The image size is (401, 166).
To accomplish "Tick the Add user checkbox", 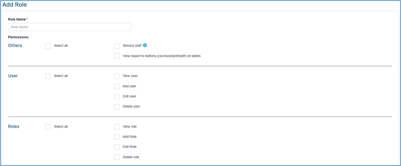I will [x=117, y=86].
